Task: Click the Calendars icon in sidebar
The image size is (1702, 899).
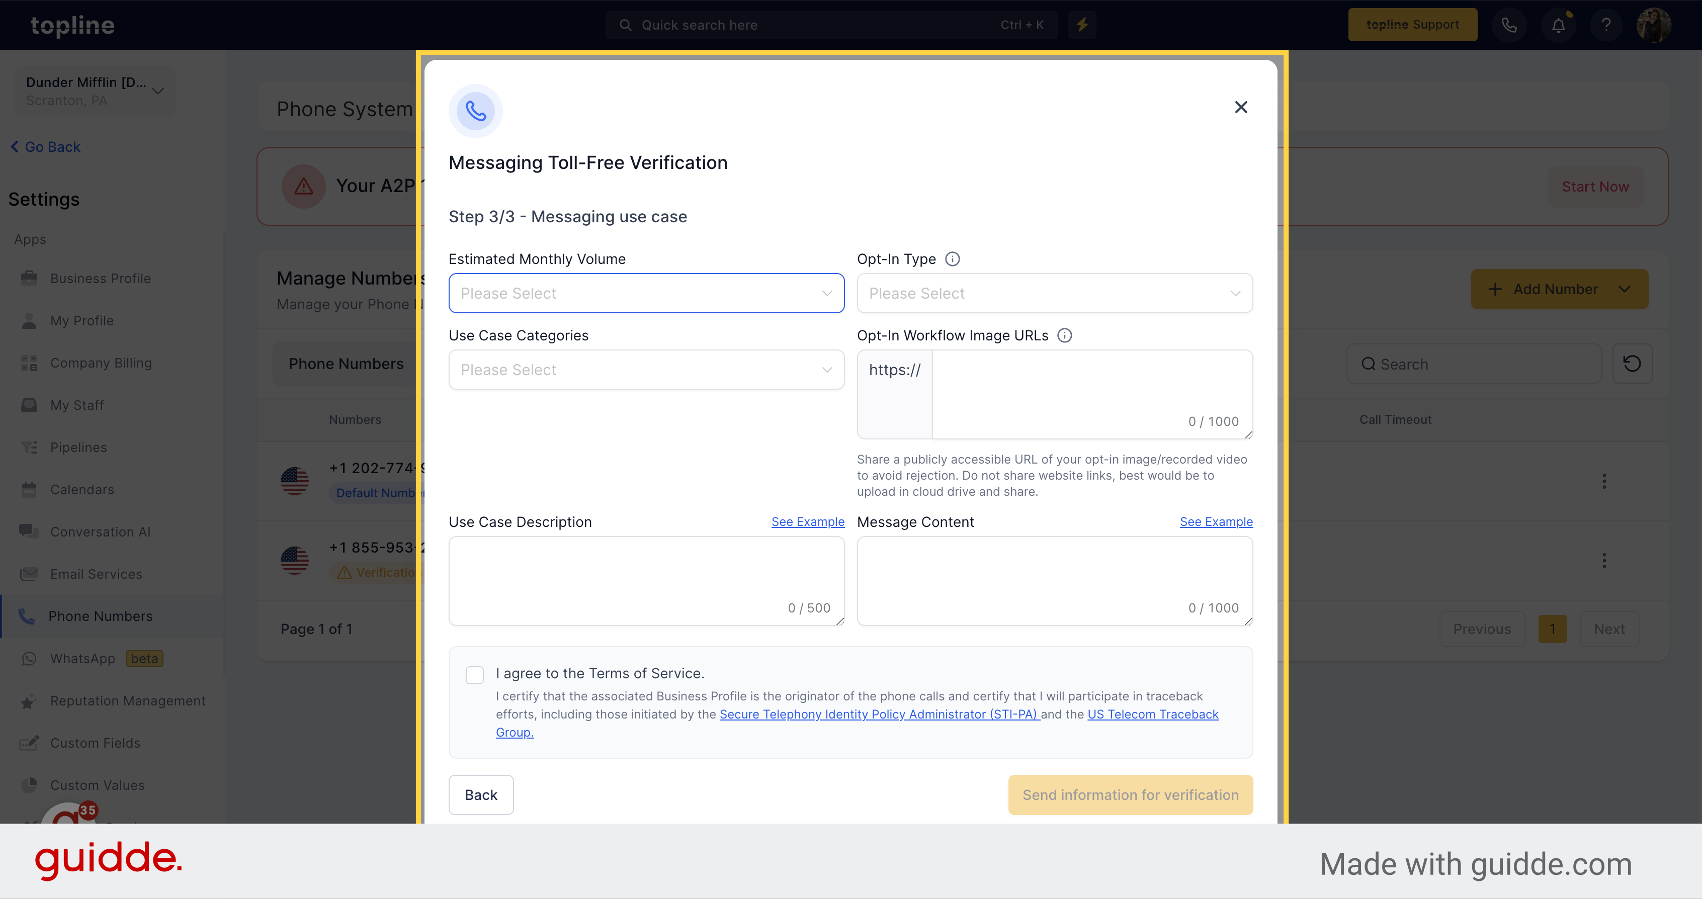Action: (x=29, y=489)
